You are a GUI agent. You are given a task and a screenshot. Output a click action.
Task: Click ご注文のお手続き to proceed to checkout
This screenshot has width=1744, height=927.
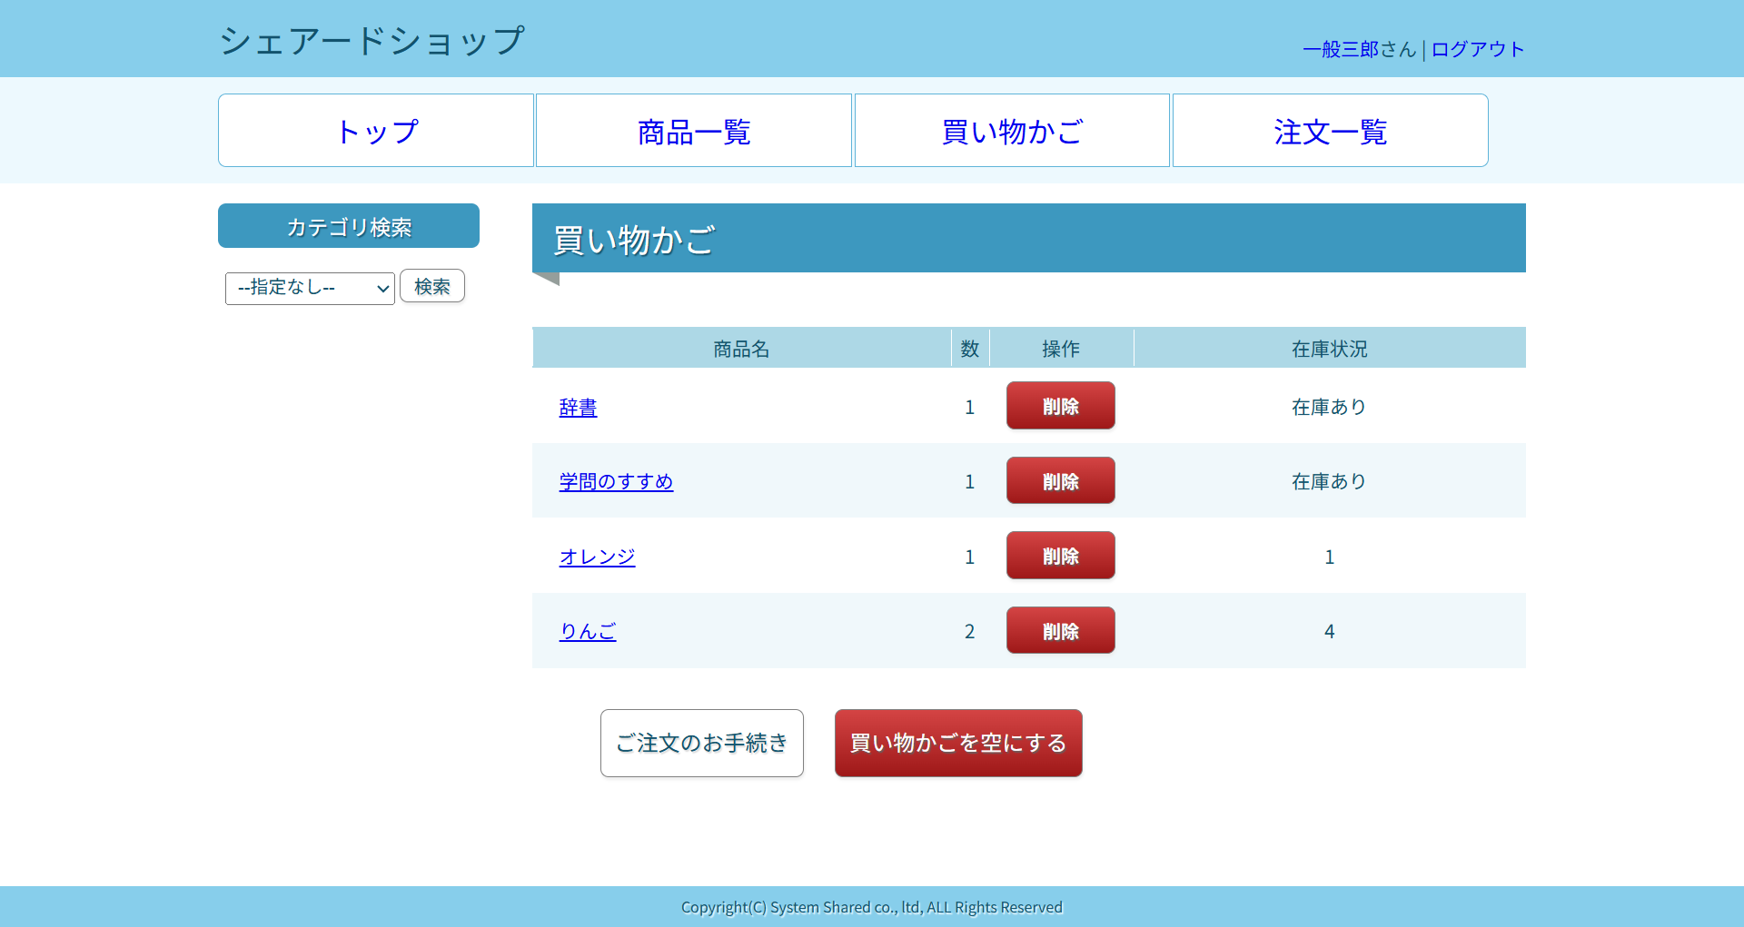pyautogui.click(x=701, y=743)
